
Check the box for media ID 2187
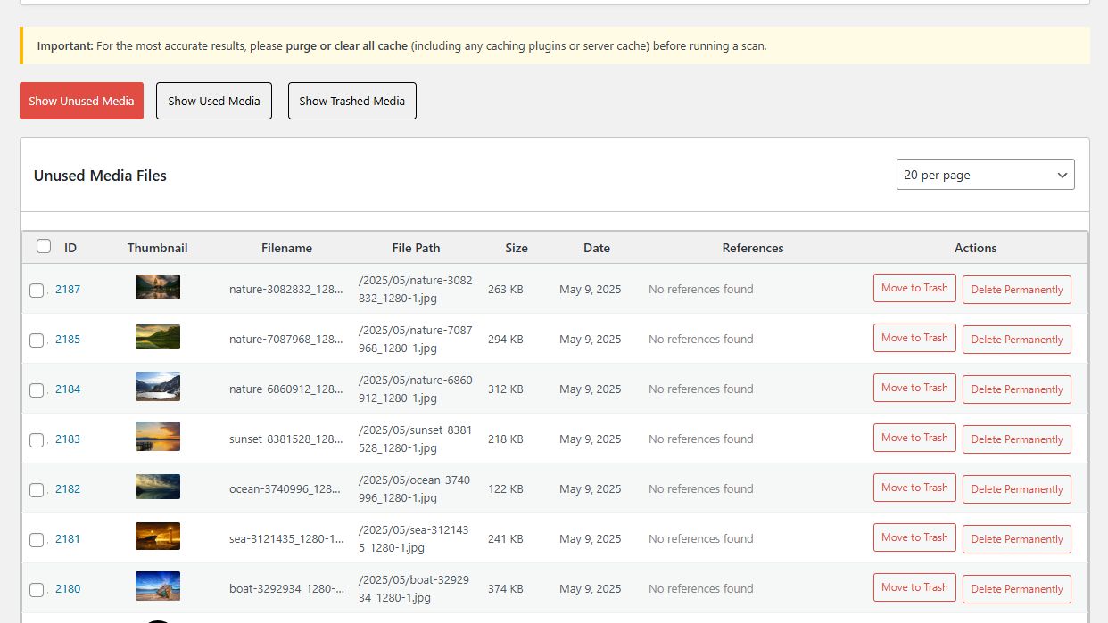click(37, 290)
